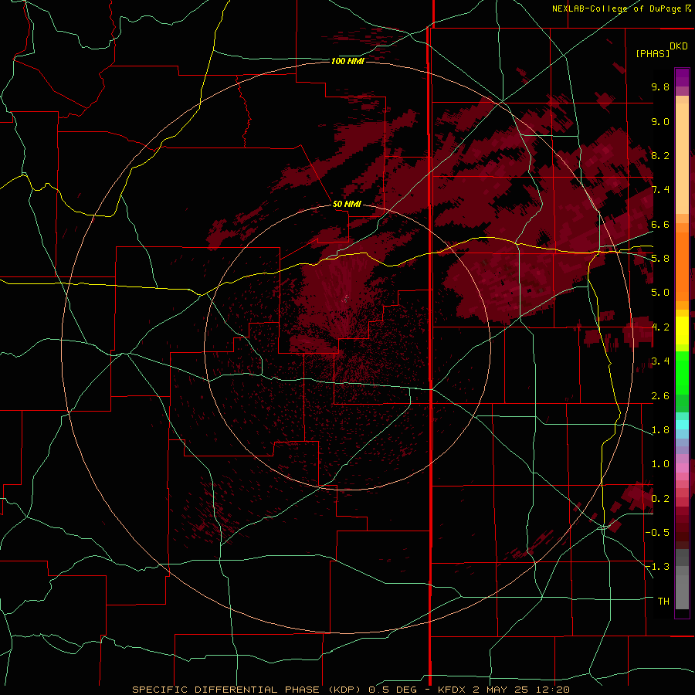Click the orange segment of color bar
The image size is (695, 695).
tap(682, 266)
